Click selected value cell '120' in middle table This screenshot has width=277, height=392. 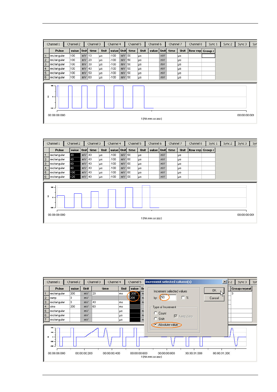(x=75, y=177)
